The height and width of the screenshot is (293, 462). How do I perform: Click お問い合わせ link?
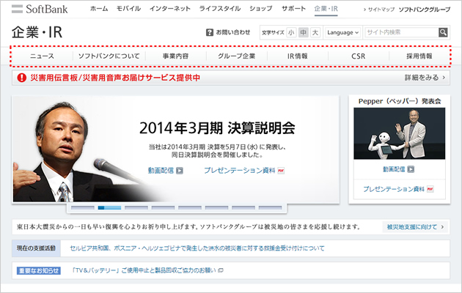point(233,32)
